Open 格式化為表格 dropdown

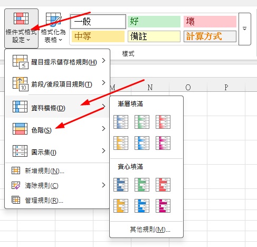click(x=53, y=28)
